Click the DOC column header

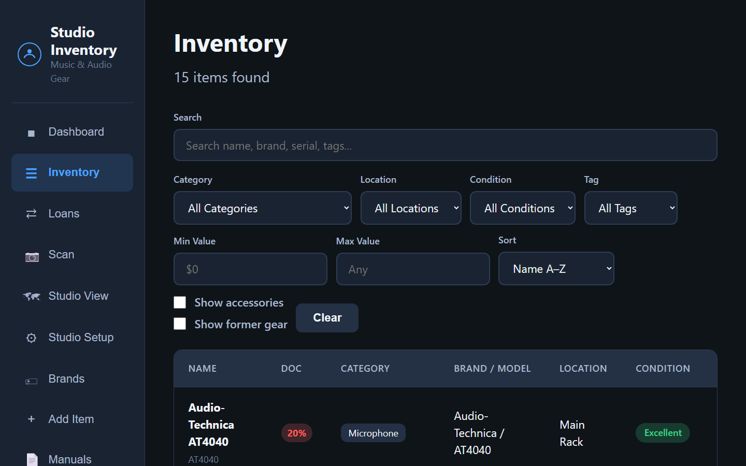click(291, 369)
